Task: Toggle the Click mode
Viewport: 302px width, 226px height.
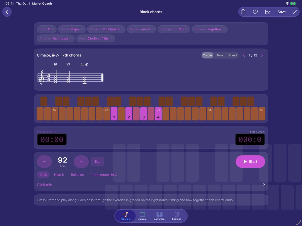Action: click(43, 175)
